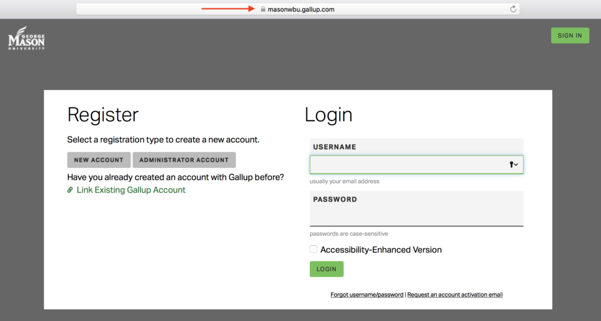Focus the Password input field
Screen dimensions: 601x321
[416, 216]
